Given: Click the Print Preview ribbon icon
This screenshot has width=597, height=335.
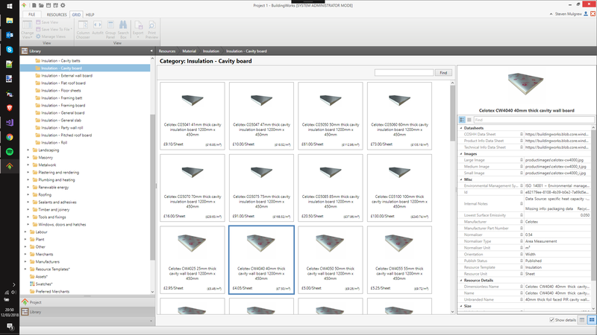Looking at the screenshot, I should [151, 30].
